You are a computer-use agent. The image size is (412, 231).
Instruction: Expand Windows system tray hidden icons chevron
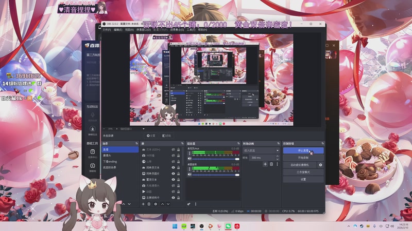349,226
